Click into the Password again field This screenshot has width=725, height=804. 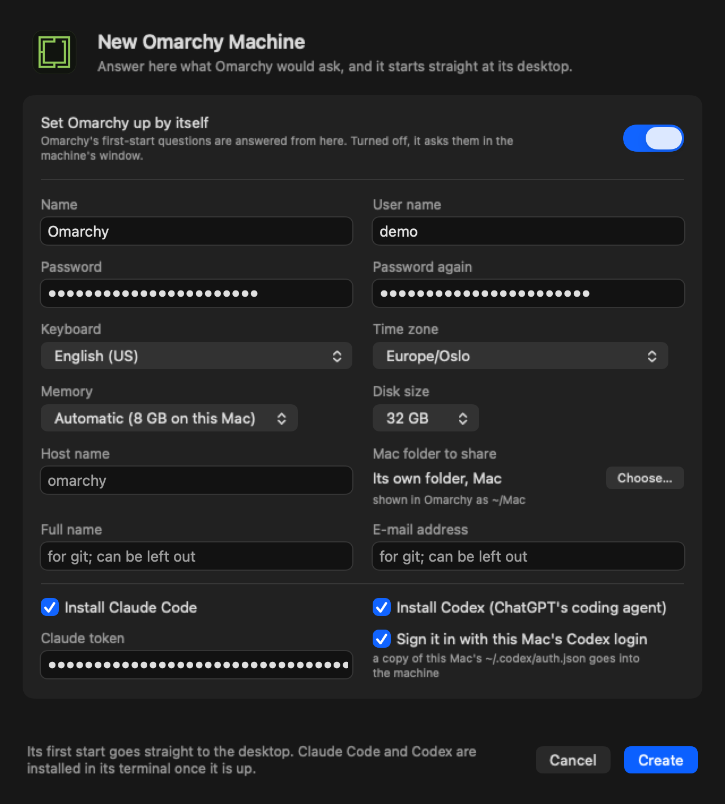point(528,293)
